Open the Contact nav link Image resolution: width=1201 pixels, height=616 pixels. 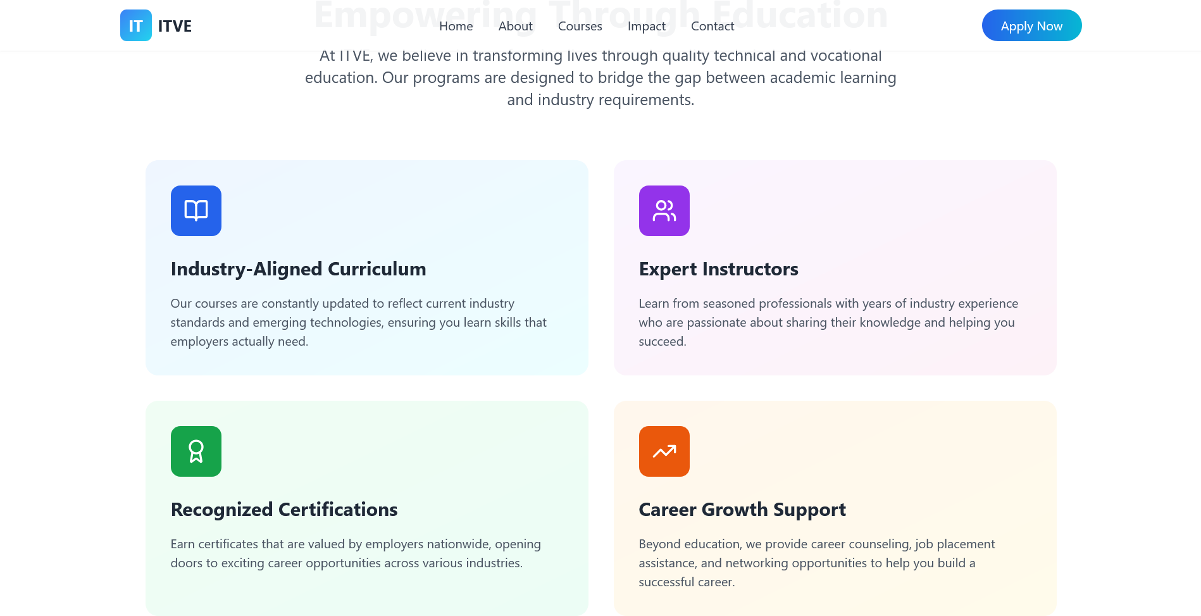[712, 26]
